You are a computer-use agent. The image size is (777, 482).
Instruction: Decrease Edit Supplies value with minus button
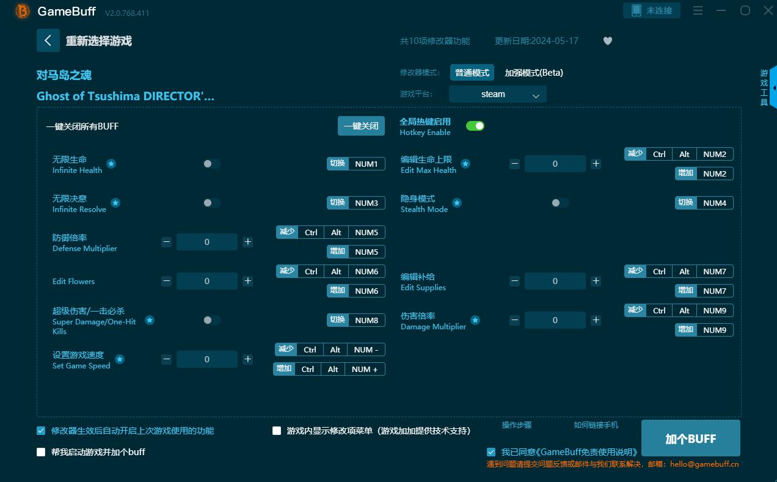tap(514, 281)
